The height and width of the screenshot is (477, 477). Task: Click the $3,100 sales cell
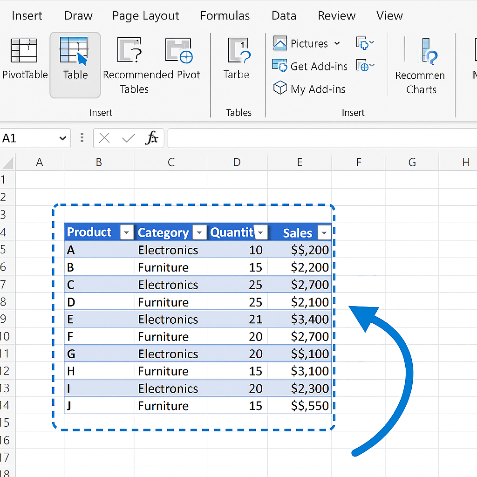300,371
